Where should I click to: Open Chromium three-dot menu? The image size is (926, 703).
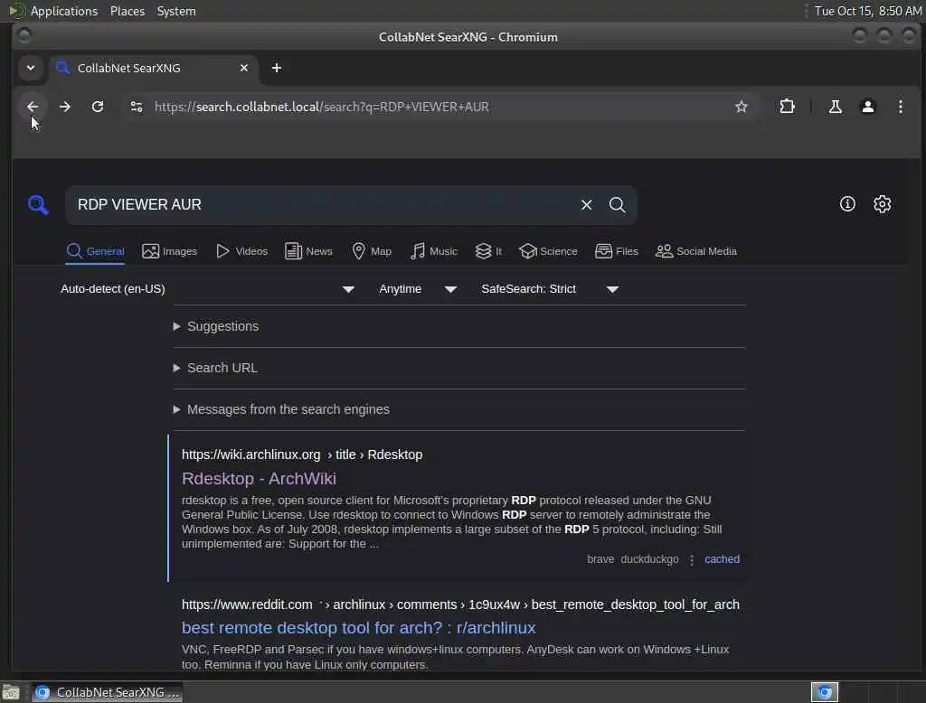coord(900,107)
